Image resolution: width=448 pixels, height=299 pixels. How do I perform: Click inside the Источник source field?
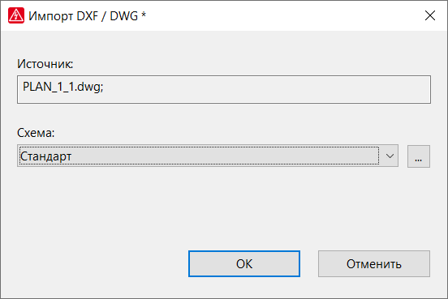(224, 89)
